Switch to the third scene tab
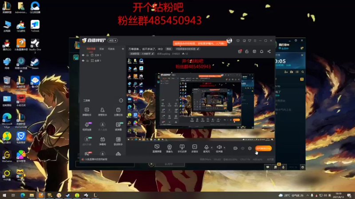355x199 pixels. click(x=111, y=49)
